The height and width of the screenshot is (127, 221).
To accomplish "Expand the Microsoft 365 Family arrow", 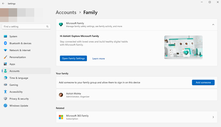I will 213,117.
